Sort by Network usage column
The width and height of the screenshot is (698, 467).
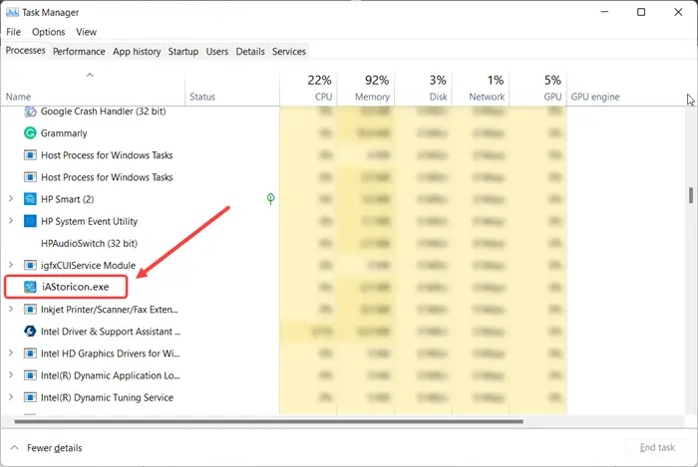(x=481, y=88)
